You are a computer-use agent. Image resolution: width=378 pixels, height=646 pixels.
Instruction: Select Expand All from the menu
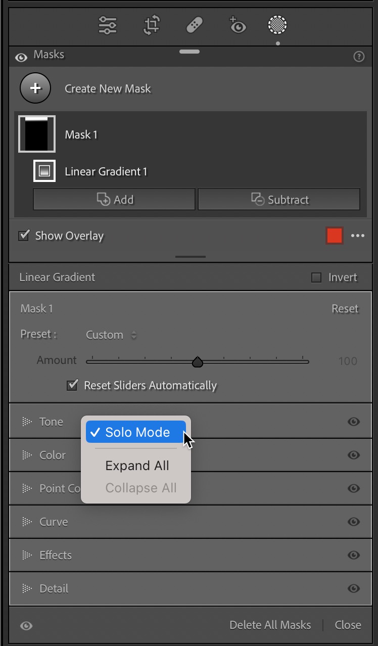point(136,466)
